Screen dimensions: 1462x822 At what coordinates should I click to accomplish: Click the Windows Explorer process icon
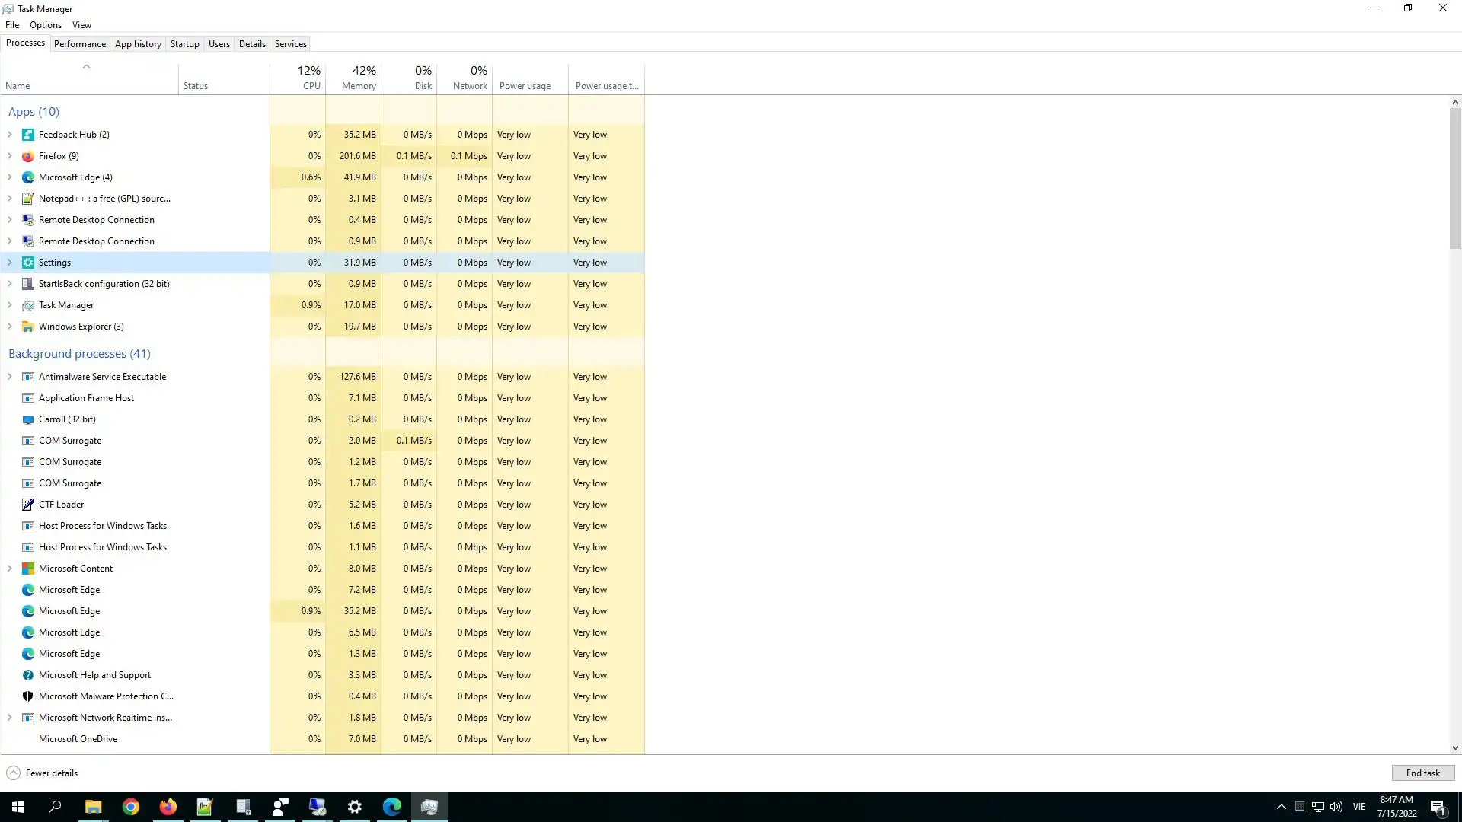coord(28,327)
